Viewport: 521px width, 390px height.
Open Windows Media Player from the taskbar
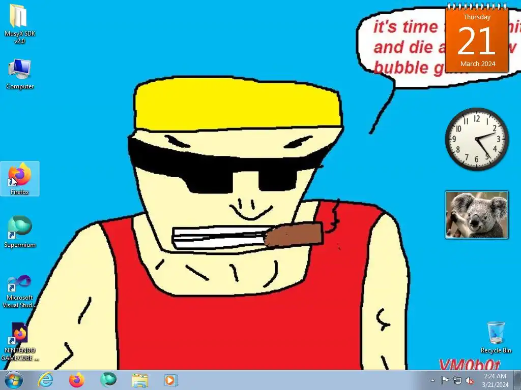pos(171,380)
